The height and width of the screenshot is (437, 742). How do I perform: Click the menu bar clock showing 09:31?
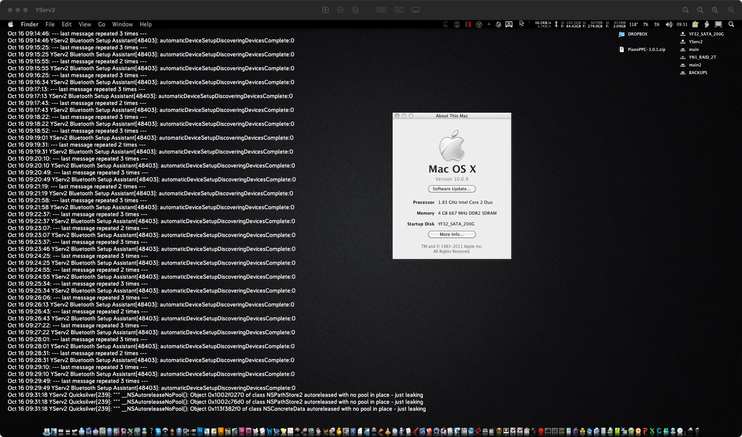point(682,24)
